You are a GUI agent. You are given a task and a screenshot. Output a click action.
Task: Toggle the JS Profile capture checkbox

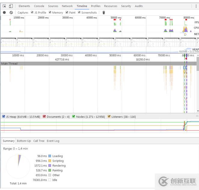[32, 12]
